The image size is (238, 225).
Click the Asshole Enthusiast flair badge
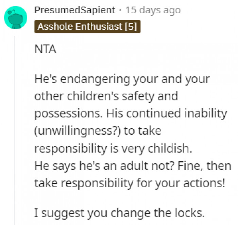pyautogui.click(x=87, y=27)
